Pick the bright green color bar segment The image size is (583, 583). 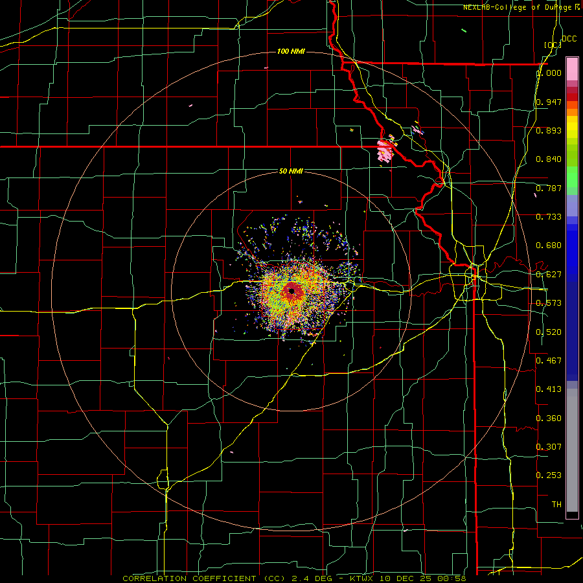coord(572,177)
